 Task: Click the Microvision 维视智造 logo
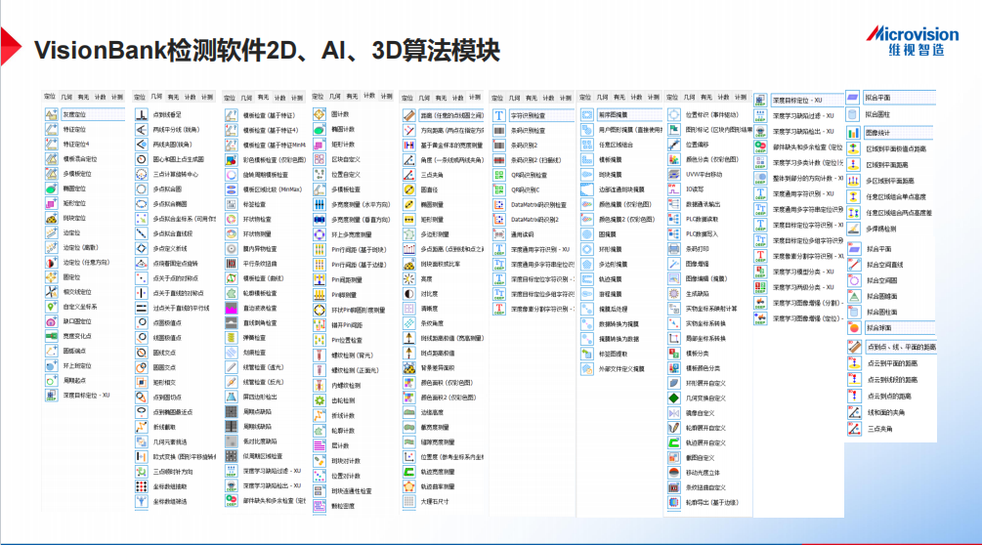tap(913, 41)
